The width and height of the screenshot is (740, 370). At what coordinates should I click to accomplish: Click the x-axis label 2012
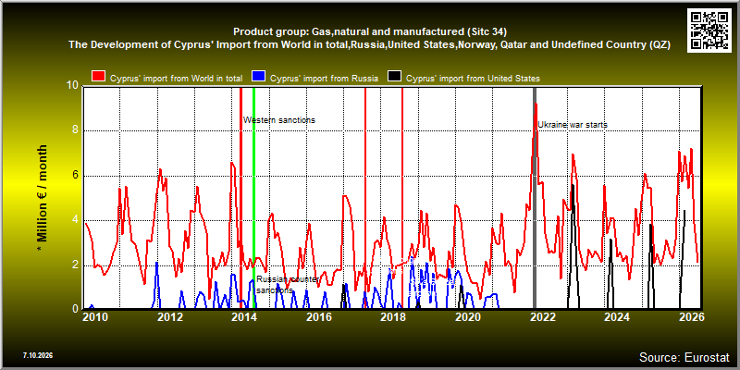[170, 317]
